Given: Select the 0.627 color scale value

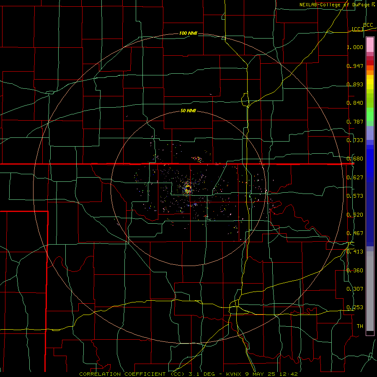Looking at the screenshot, I should [x=355, y=178].
